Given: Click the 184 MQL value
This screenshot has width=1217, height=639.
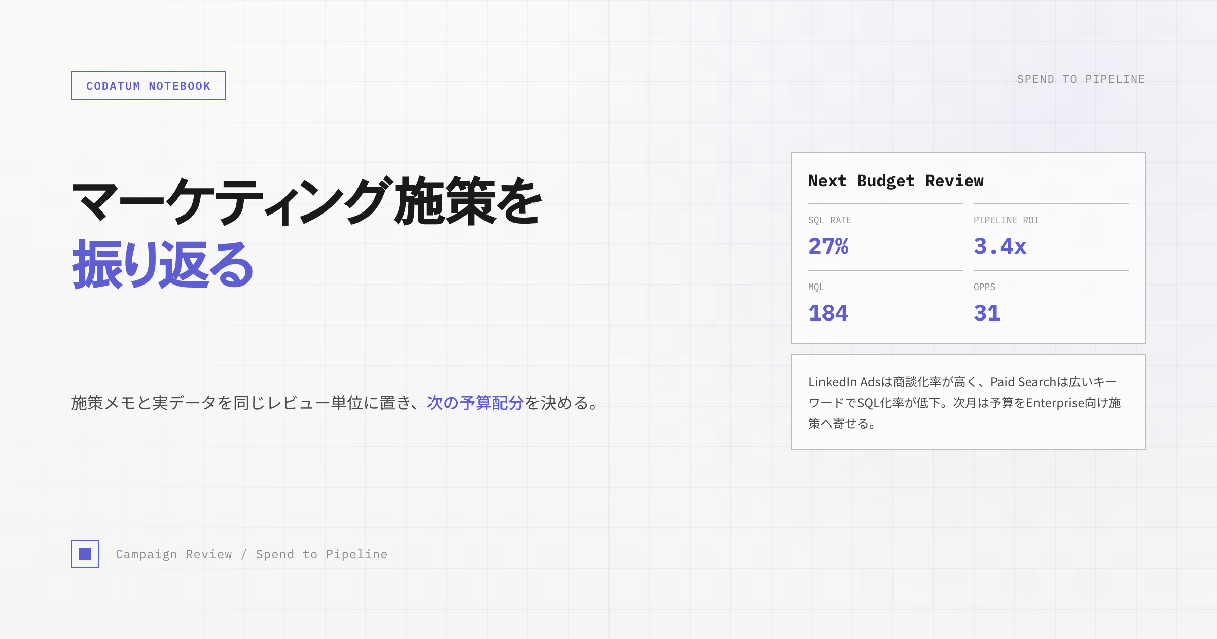Looking at the screenshot, I should coord(828,313).
